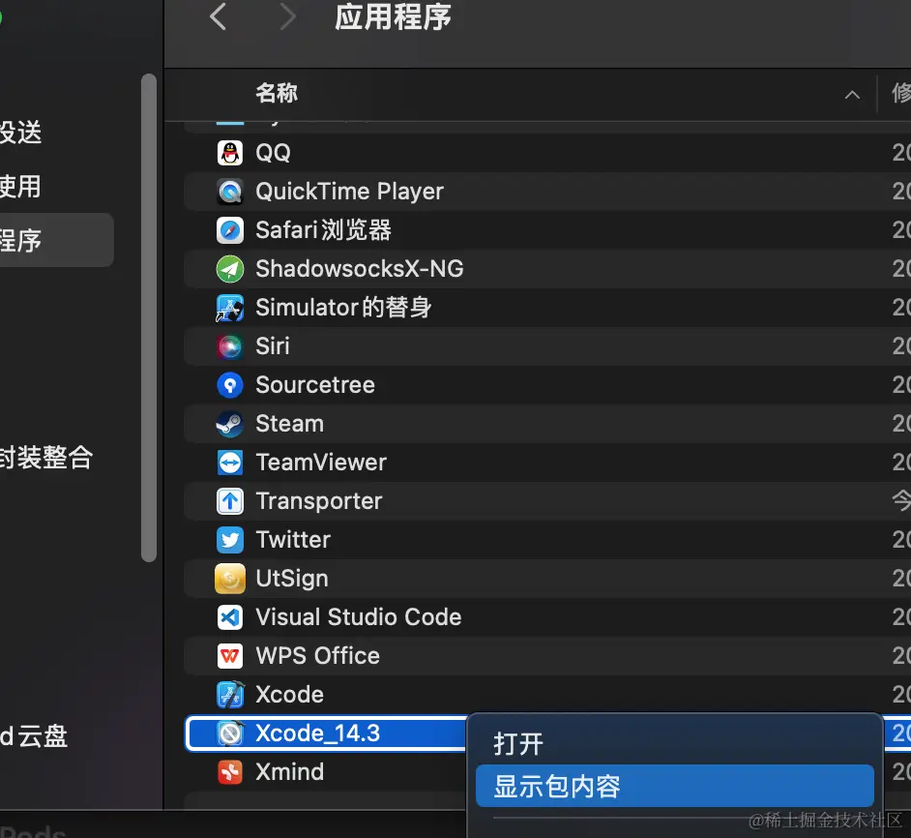Click the back navigation arrow
Screen dimensions: 911x838
[217, 16]
